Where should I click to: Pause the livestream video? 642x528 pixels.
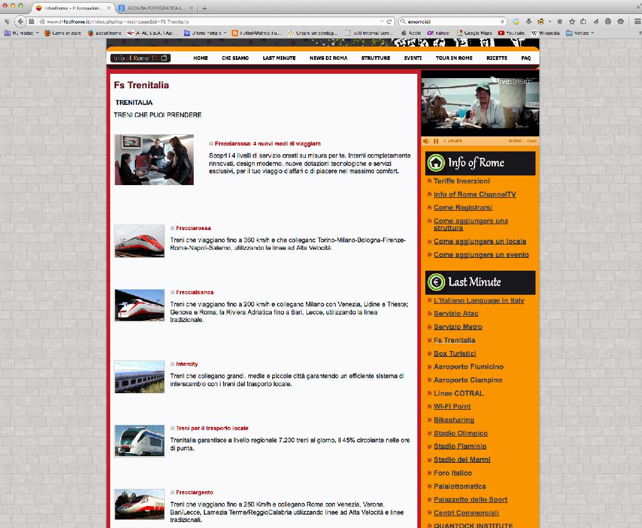(436, 141)
